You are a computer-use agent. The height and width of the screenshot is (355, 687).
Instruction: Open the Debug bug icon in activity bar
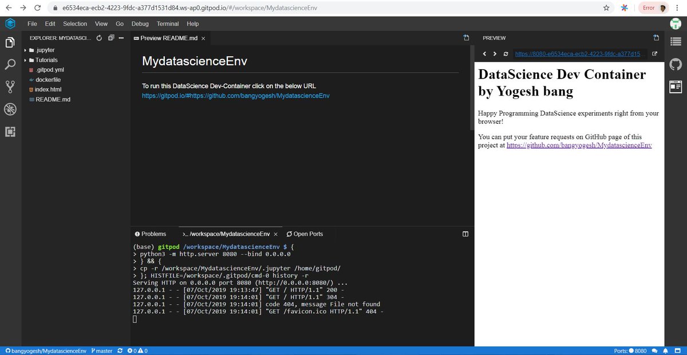pyautogui.click(x=10, y=109)
